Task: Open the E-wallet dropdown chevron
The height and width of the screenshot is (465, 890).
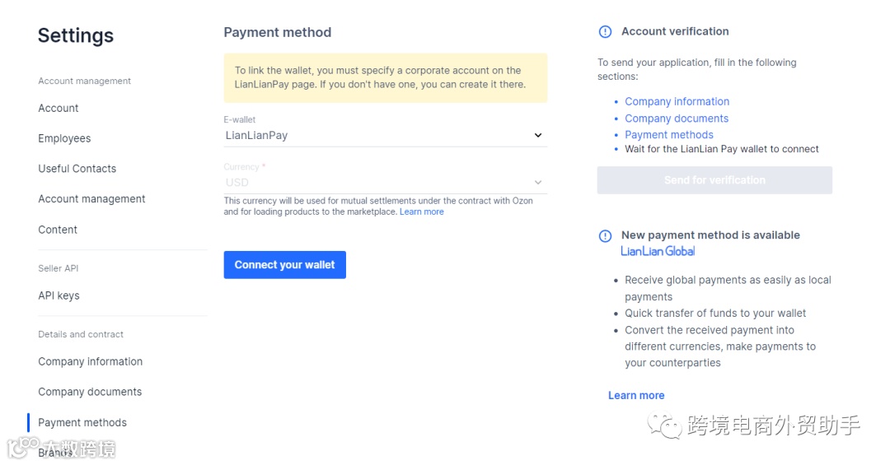Action: coord(538,135)
